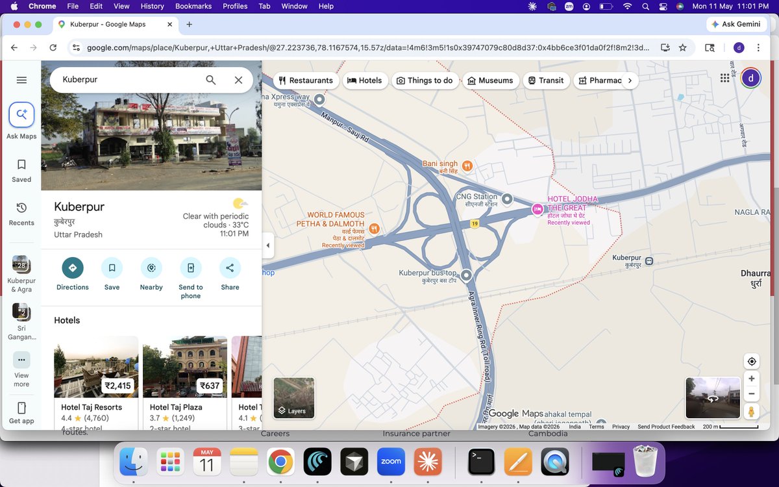Open Hotel Taj Resorts card
Viewport: 779px width, 487px height.
coord(96,383)
